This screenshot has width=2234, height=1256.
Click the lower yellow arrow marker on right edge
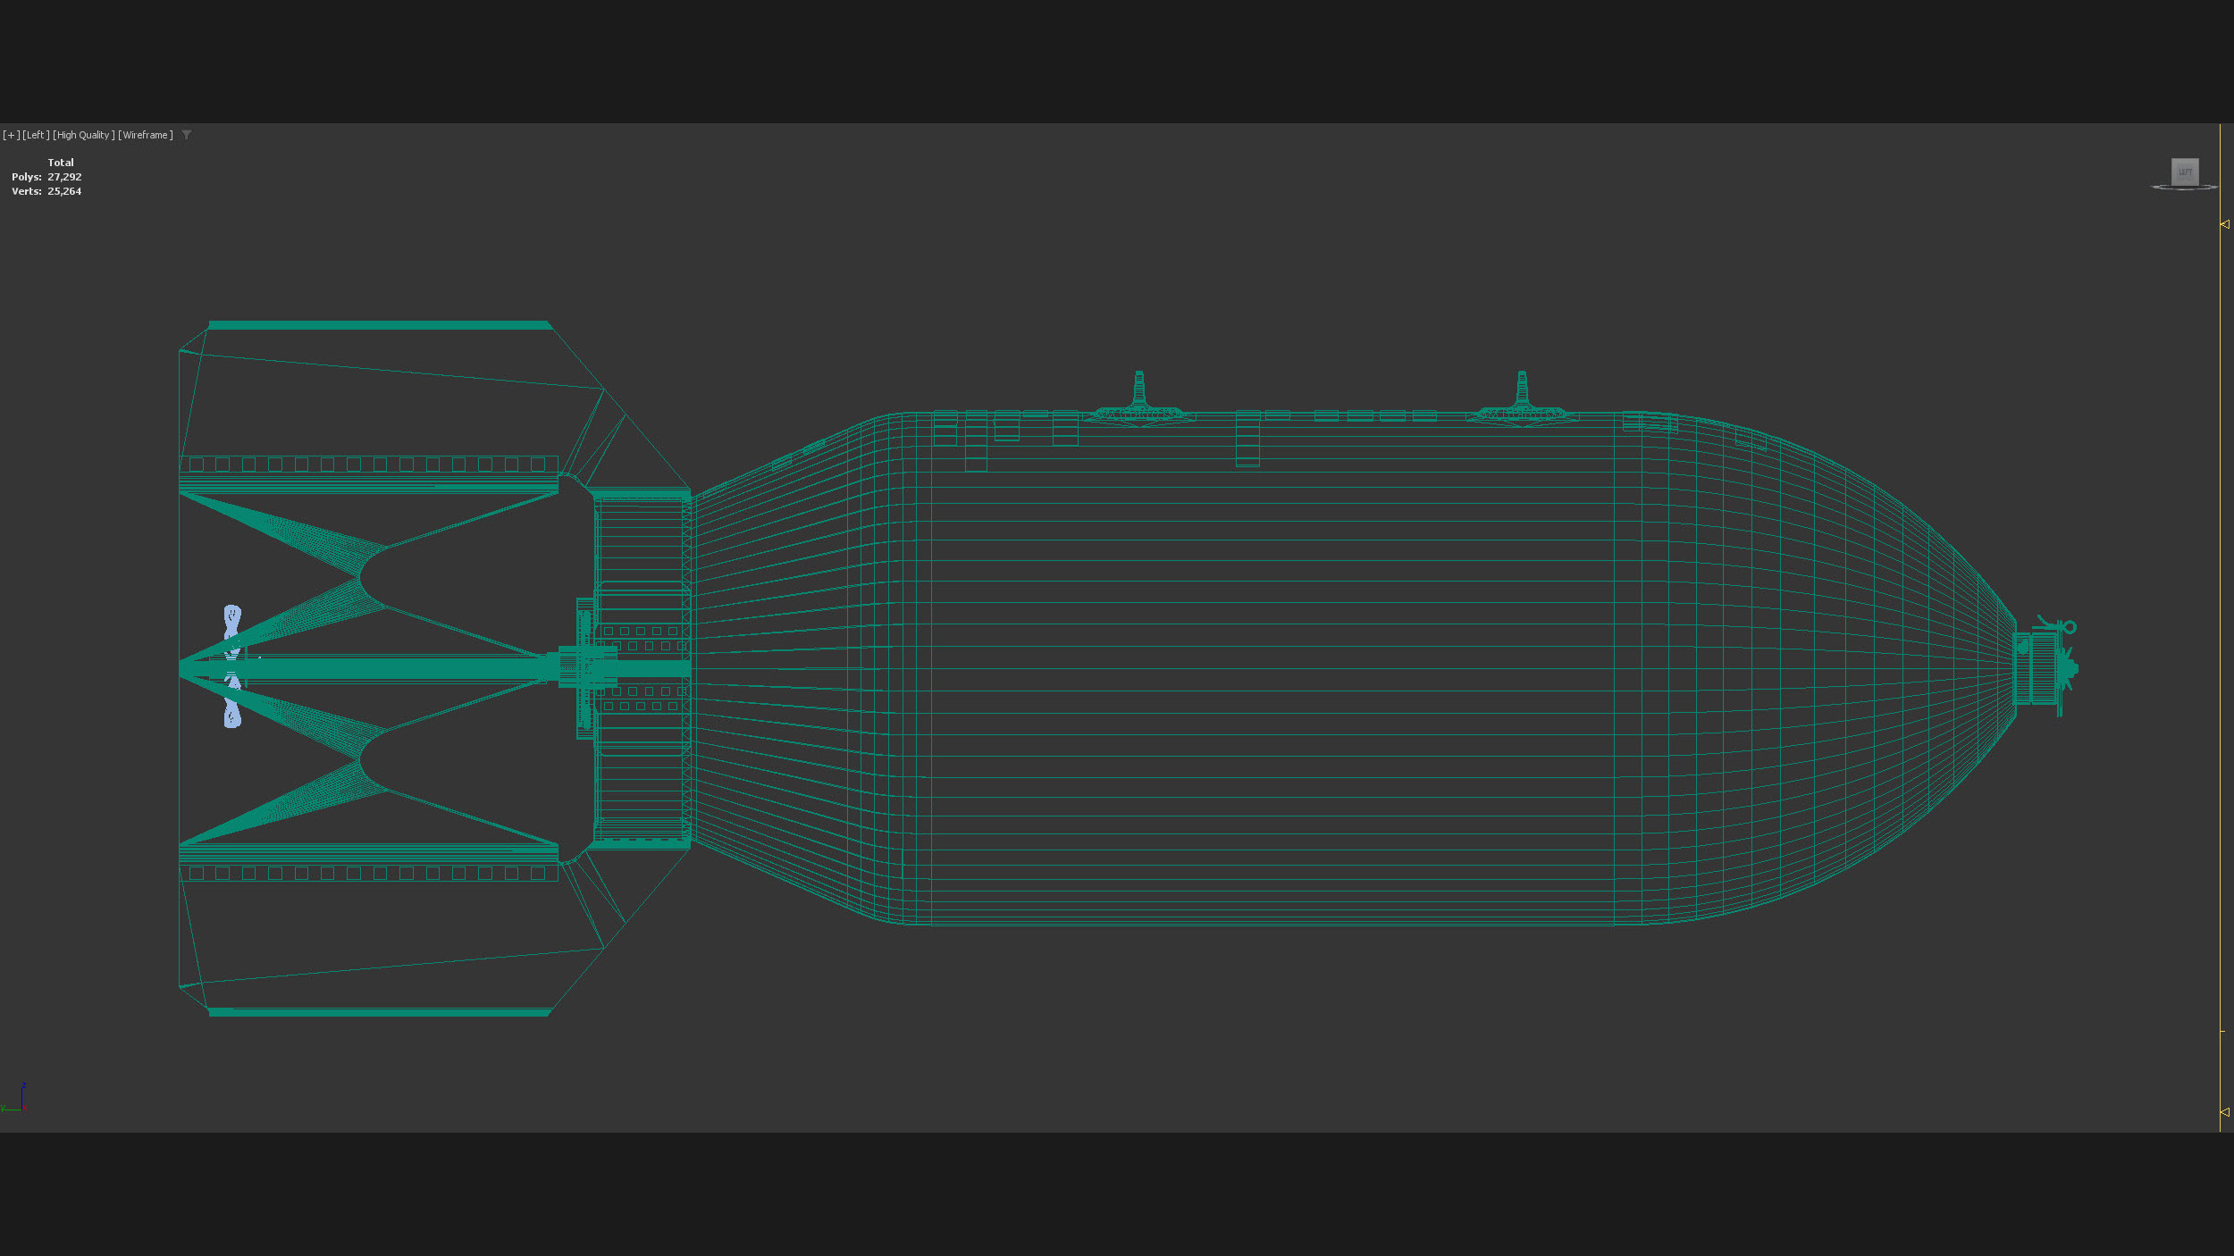(2224, 1112)
